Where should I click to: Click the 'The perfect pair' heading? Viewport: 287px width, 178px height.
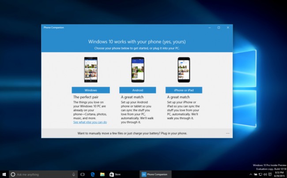click(x=86, y=97)
